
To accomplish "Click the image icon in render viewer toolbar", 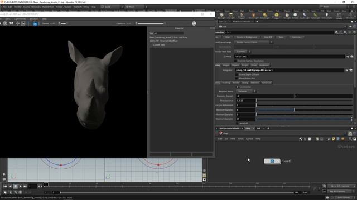I will pos(23,23).
